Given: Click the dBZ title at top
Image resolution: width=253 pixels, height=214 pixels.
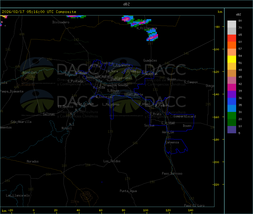Looking at the screenshot, I should pos(126,4).
